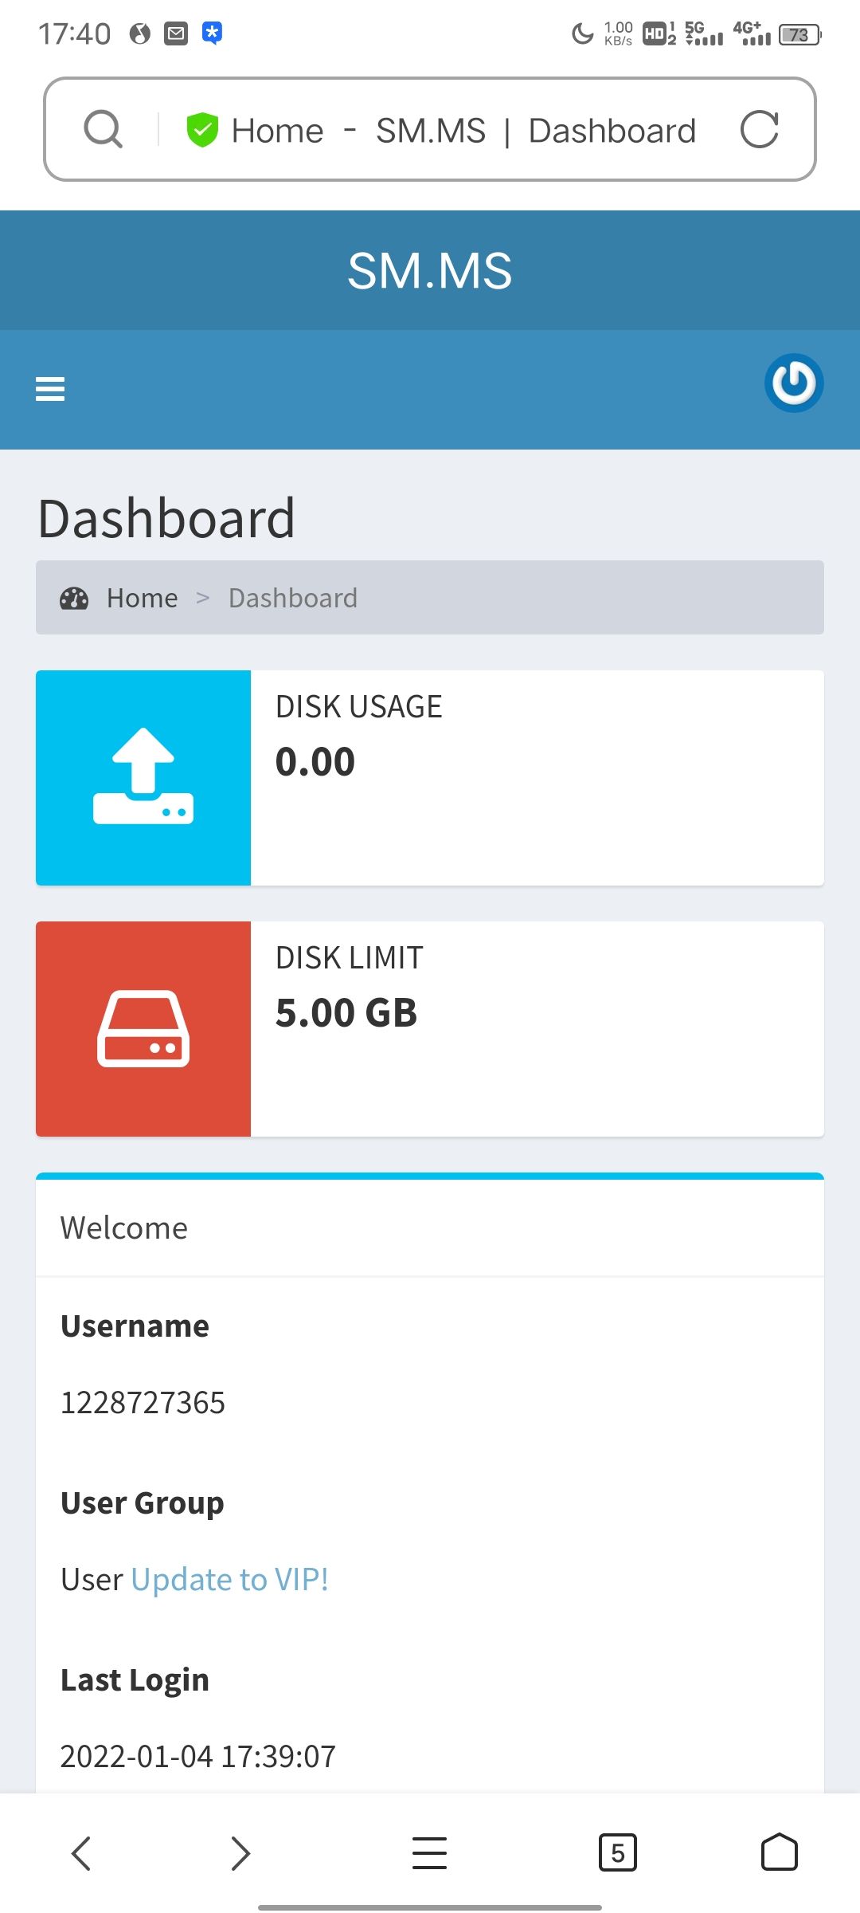This screenshot has height=1913, width=860.
Task: Tap the dashboard gauge breadcrumb icon
Action: coord(74,598)
